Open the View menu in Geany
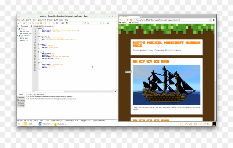Screen dimensions: 233x148 coord(34,20)
